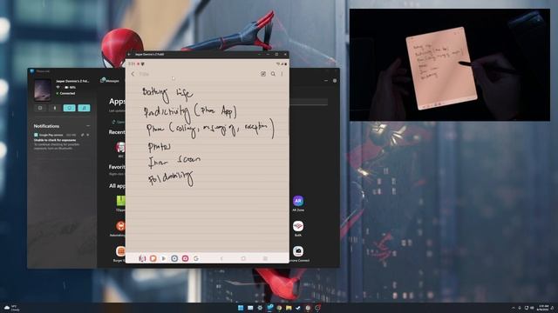Tap the note Title field

pyautogui.click(x=144, y=74)
